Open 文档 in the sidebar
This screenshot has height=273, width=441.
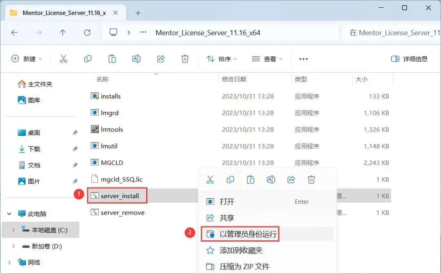coord(29,165)
